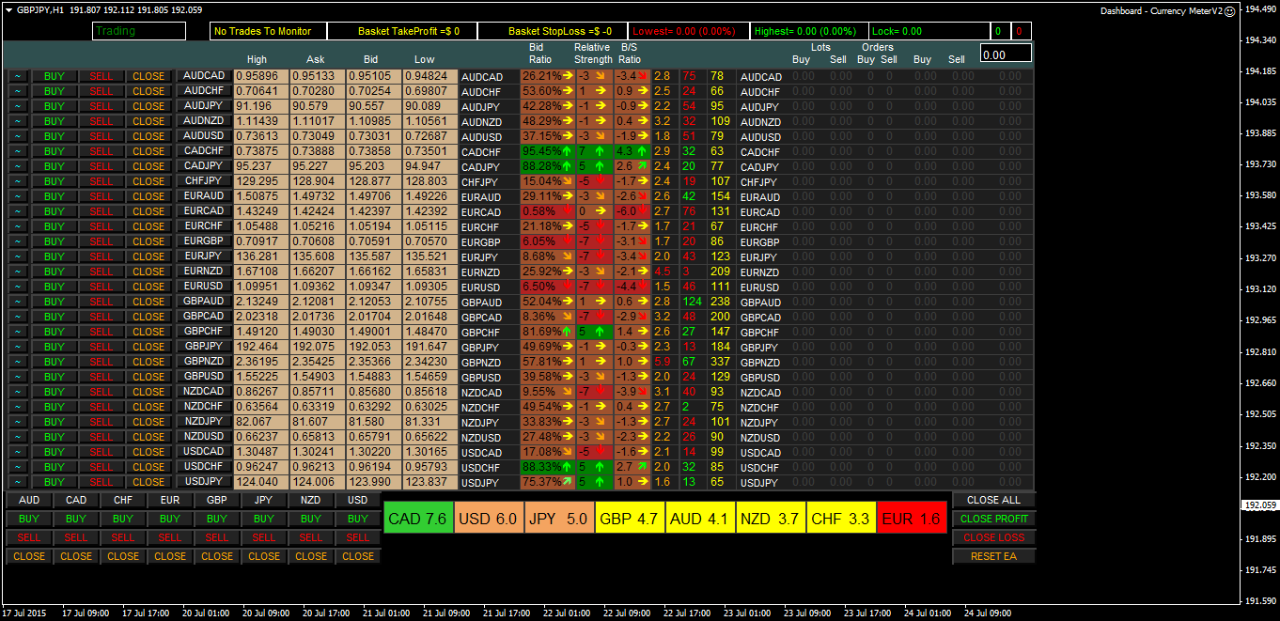Click the EURJPY symbol button next to its CLOSE
The image size is (1280, 621).
[x=204, y=256]
